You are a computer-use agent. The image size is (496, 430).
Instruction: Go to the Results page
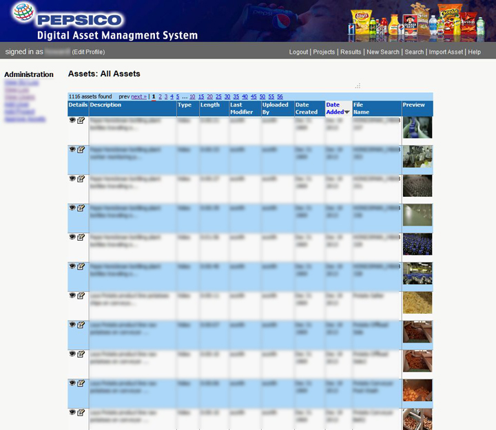(351, 52)
